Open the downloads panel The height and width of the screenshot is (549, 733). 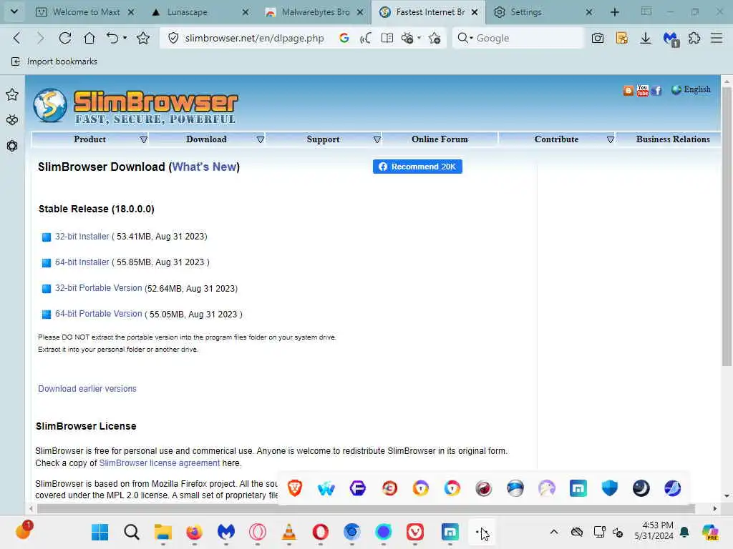(x=646, y=39)
